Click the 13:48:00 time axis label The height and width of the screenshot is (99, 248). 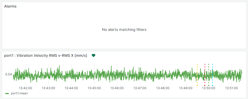(x=163, y=88)
